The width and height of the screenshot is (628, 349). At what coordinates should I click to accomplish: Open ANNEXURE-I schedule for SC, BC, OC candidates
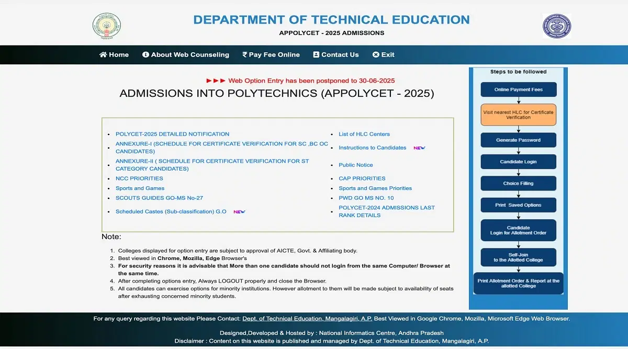click(x=222, y=148)
